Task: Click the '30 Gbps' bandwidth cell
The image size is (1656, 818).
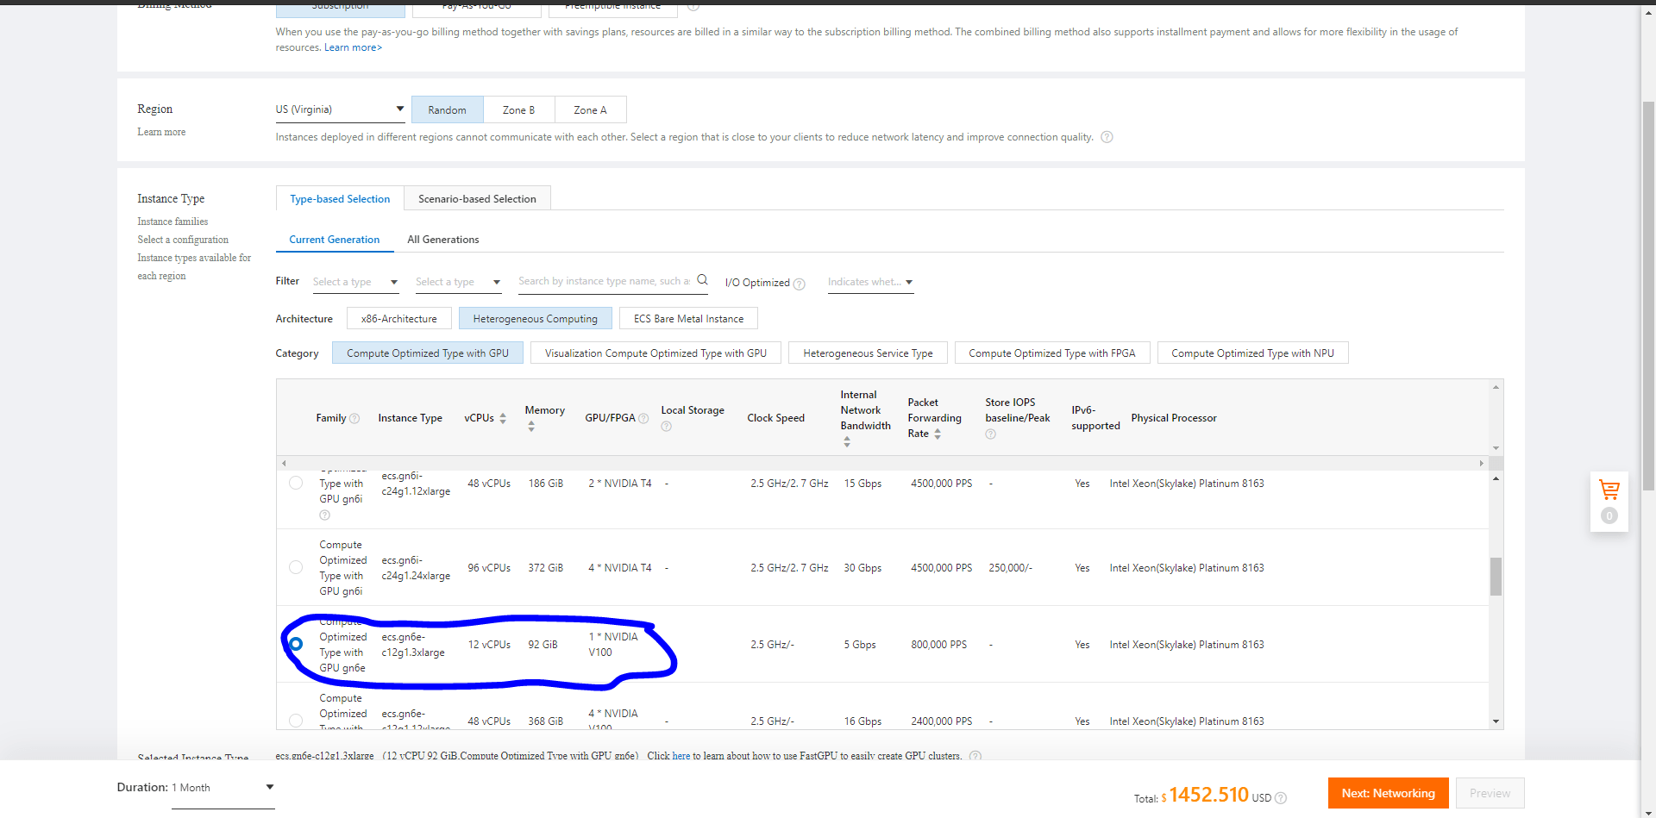Action: pyautogui.click(x=862, y=568)
